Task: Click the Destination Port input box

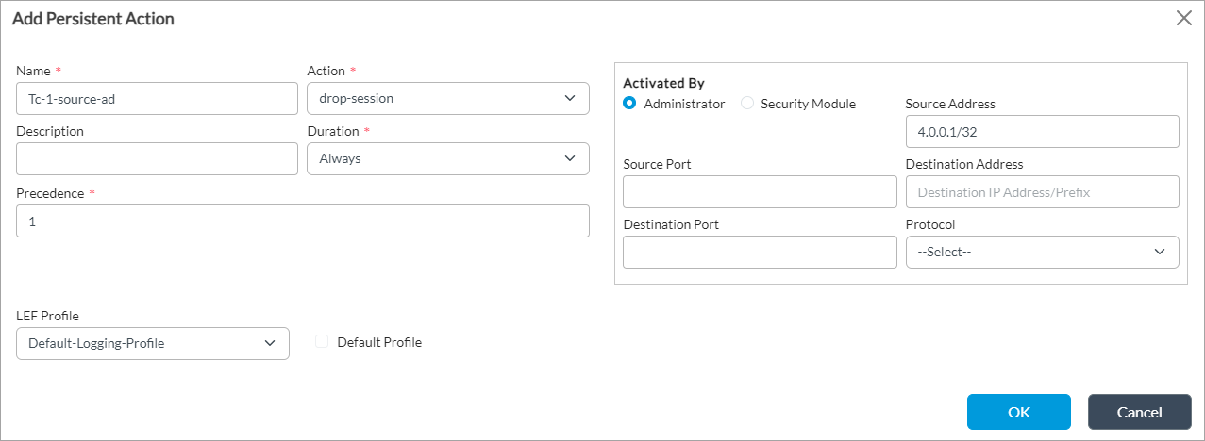Action: pos(760,252)
